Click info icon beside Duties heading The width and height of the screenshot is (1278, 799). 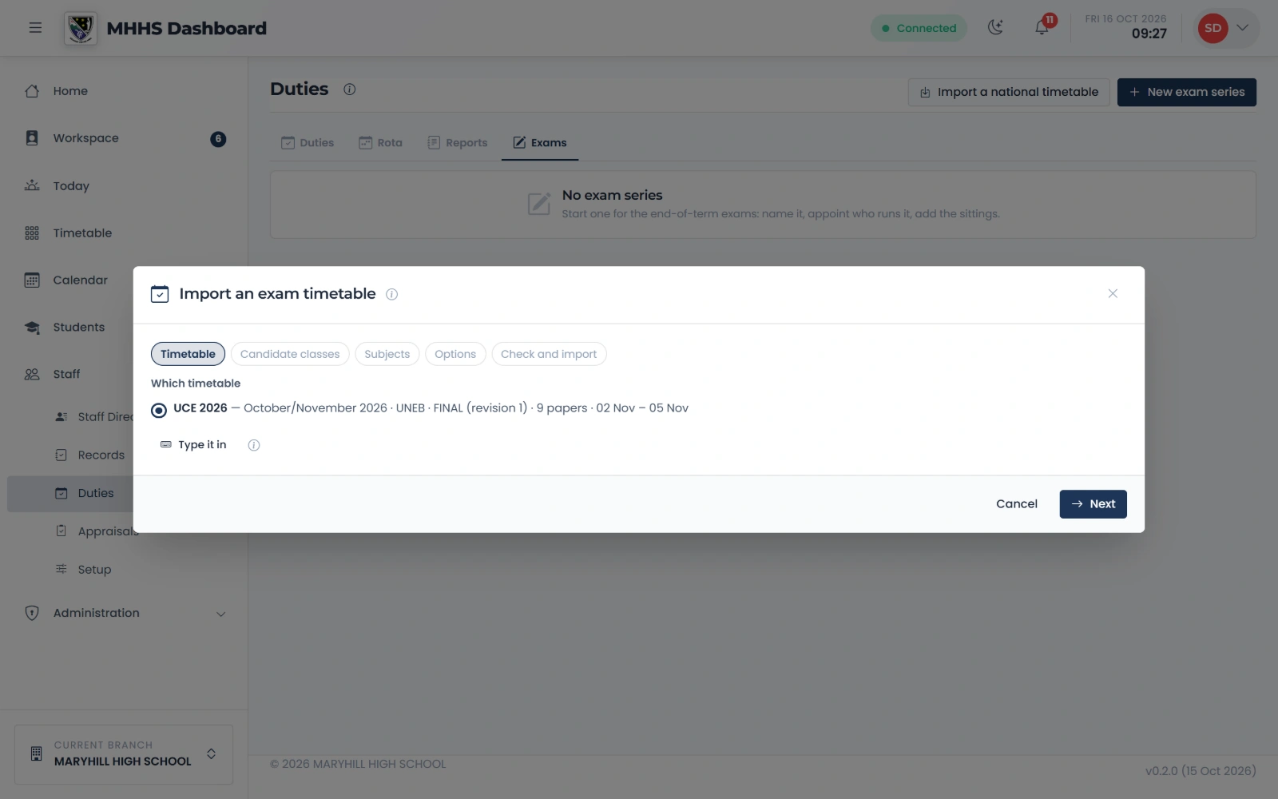pos(350,89)
